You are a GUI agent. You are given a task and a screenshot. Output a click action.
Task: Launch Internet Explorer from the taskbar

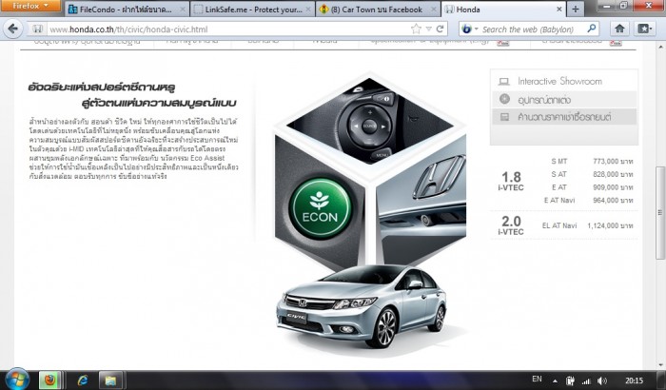tap(83, 380)
